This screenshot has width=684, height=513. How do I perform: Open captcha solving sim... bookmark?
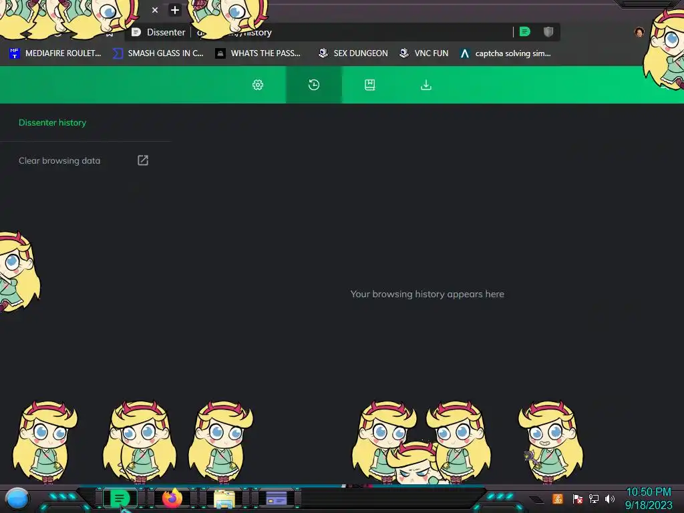click(x=506, y=53)
